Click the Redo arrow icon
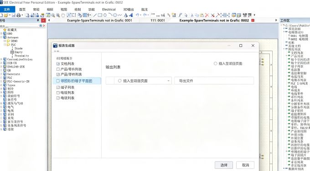Screen dimensions: 310x171 coord(145,15)
